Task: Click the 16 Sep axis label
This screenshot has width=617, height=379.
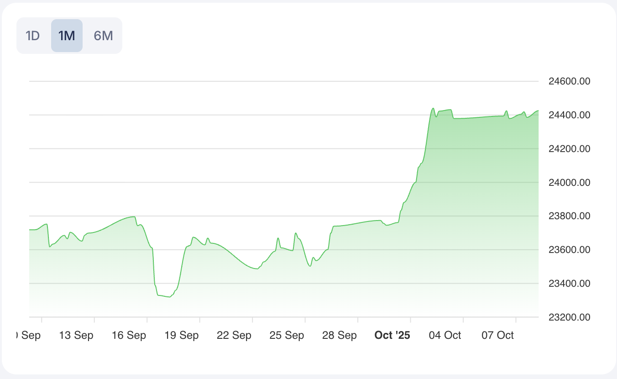Action: (129, 336)
